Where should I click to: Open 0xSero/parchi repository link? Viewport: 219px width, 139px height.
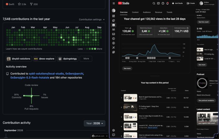[x=74, y=74]
